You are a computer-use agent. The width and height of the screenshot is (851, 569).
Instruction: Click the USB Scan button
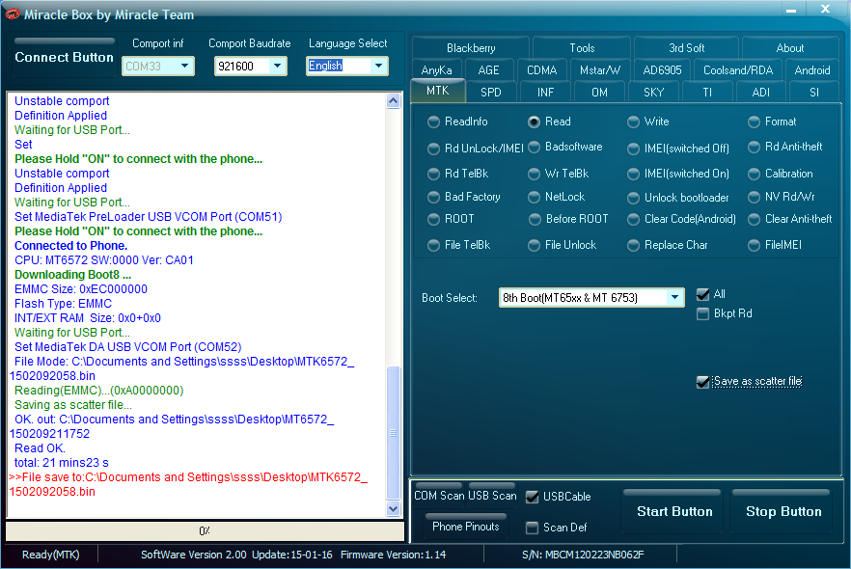click(x=492, y=496)
